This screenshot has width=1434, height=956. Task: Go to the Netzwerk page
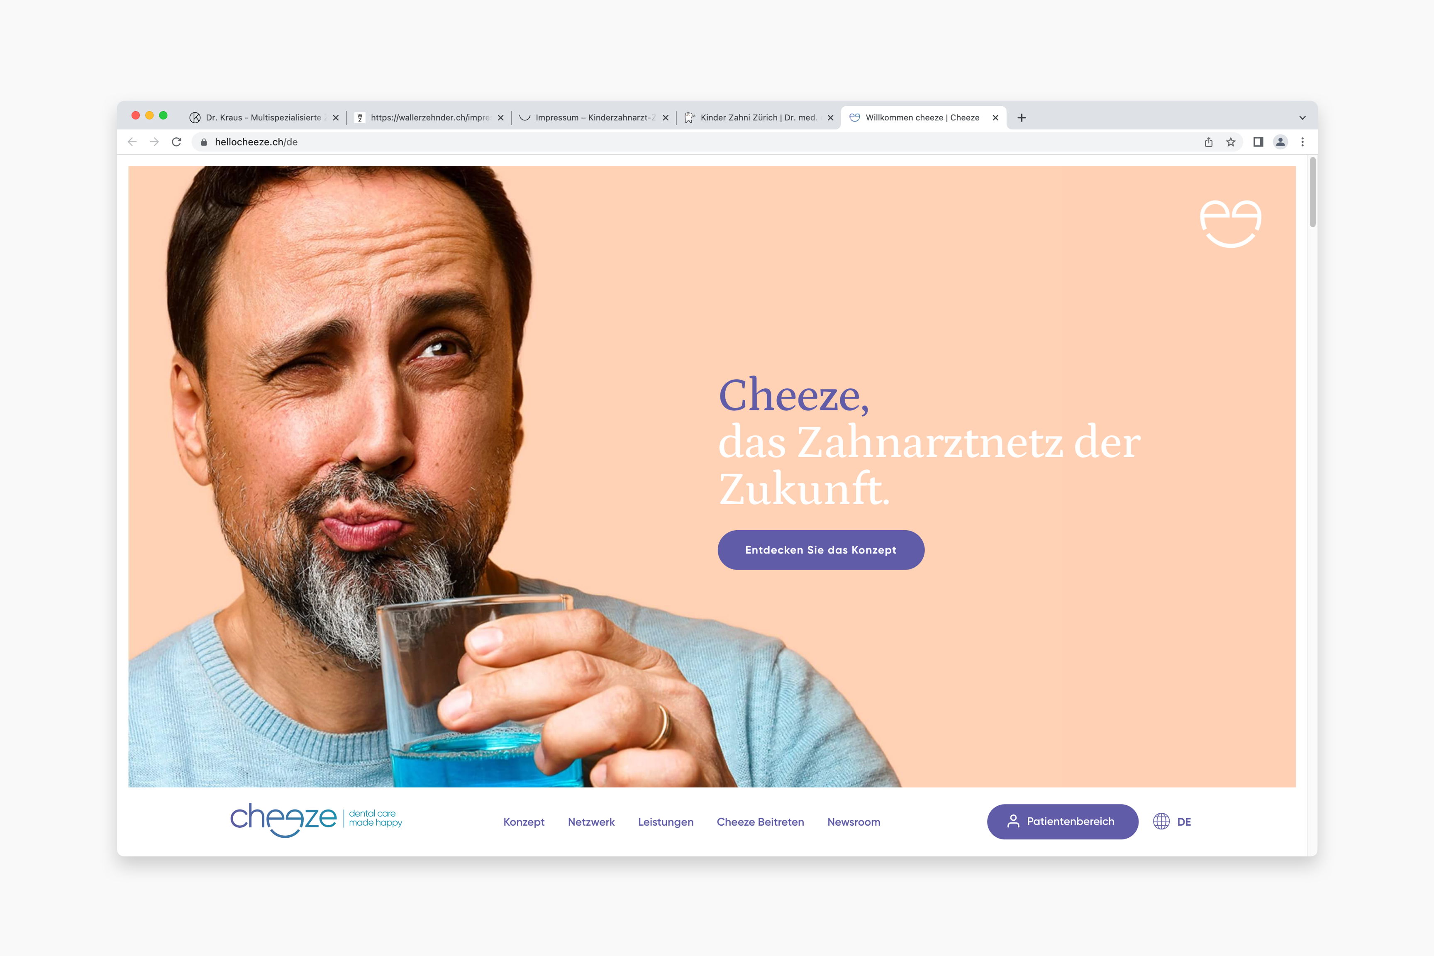click(x=591, y=822)
